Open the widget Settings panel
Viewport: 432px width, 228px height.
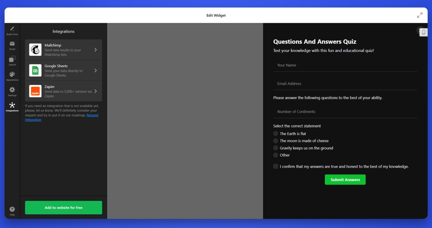(12, 91)
